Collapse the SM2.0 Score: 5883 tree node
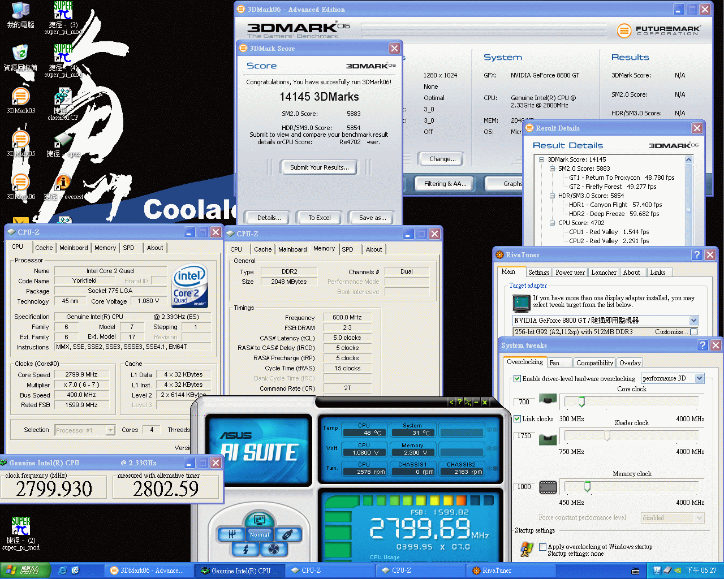Viewport: 724px width, 579px height. [552, 168]
